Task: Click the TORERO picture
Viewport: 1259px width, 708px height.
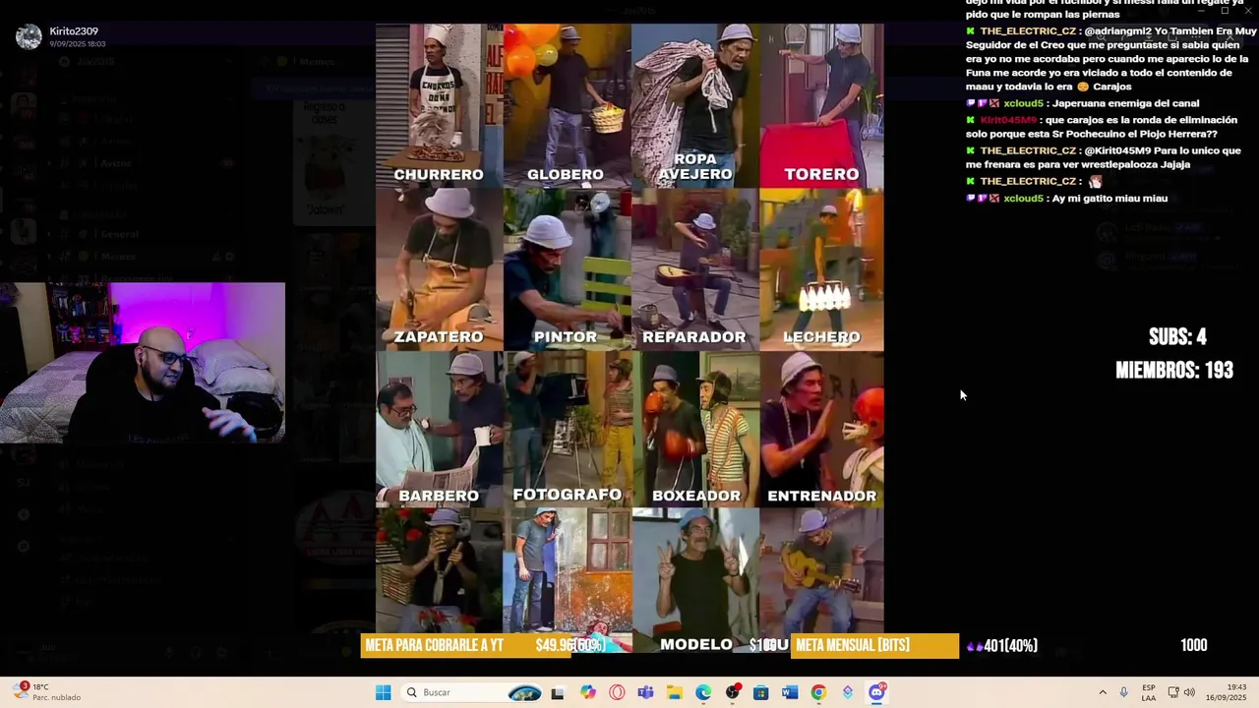Action: pos(821,105)
